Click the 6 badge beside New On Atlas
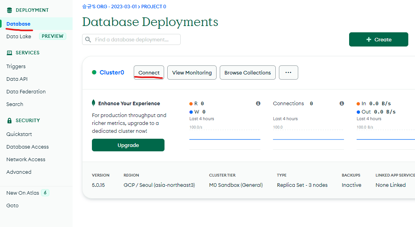 pos(45,193)
